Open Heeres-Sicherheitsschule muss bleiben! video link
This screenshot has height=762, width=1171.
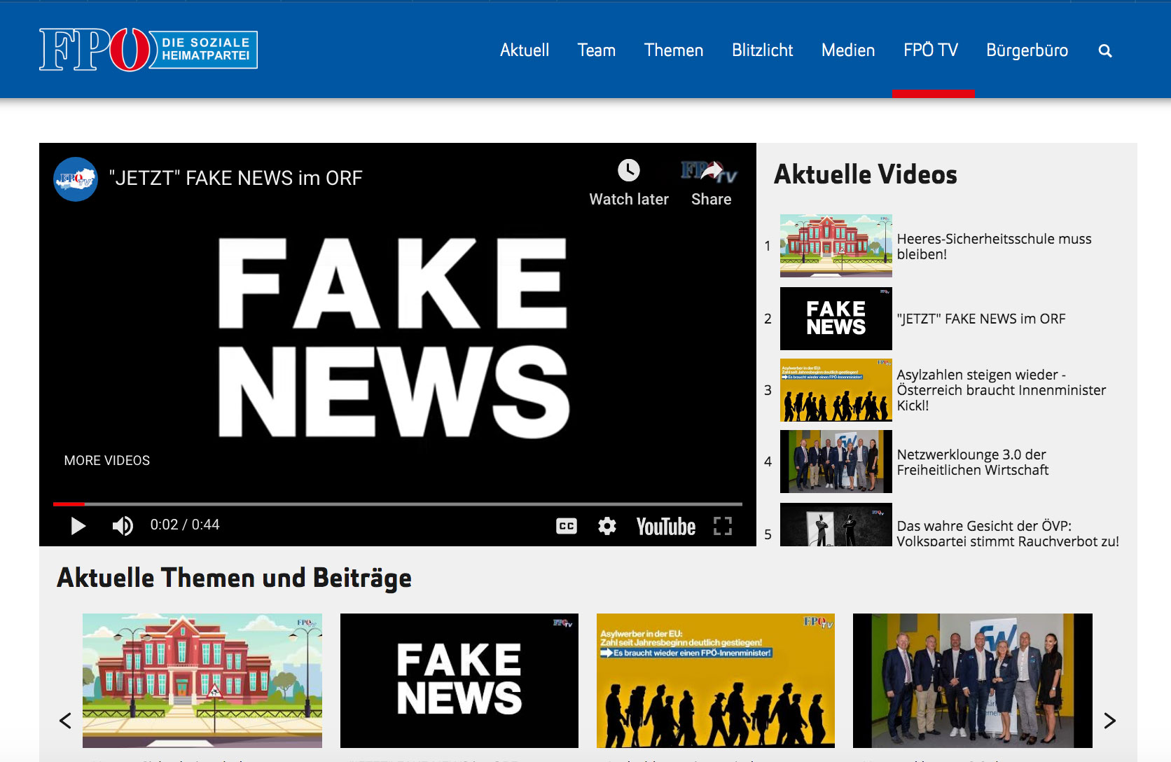[994, 247]
